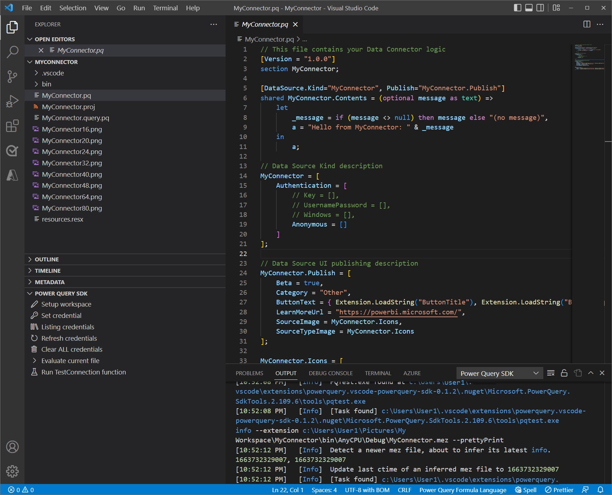This screenshot has height=495, width=612.
Task: Expand the OUTLINE section
Action: tap(47, 259)
